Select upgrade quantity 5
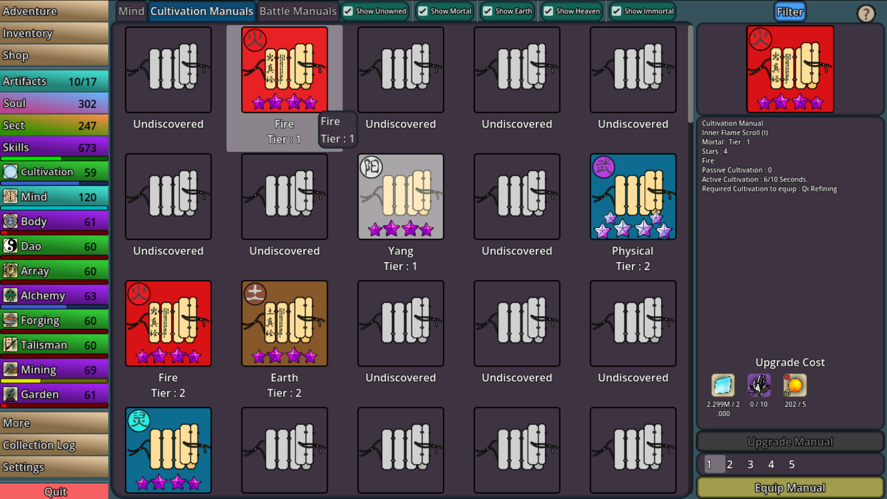 tap(792, 464)
